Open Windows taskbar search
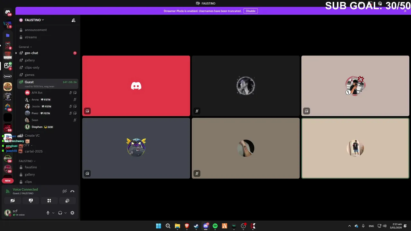This screenshot has height=231, width=411. point(168,226)
